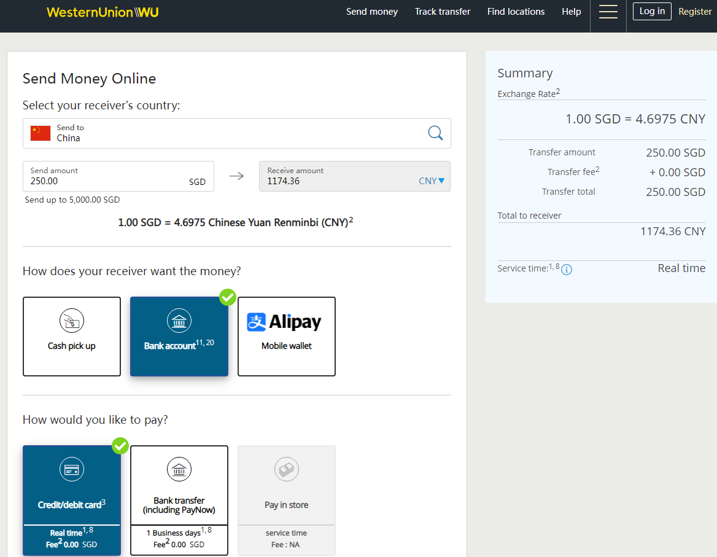
Task: Click the service time info icon
Action: click(567, 270)
